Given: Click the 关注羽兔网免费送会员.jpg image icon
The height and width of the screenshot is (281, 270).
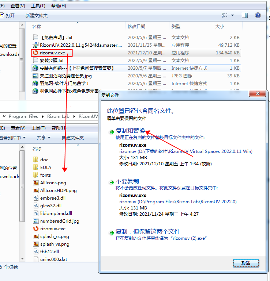Looking at the screenshot, I should coord(35,76).
